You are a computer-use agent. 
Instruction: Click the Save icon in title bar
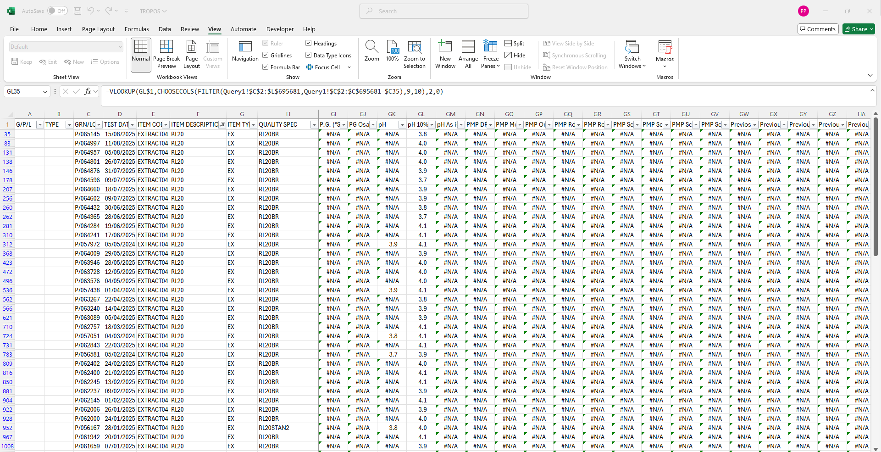(78, 11)
